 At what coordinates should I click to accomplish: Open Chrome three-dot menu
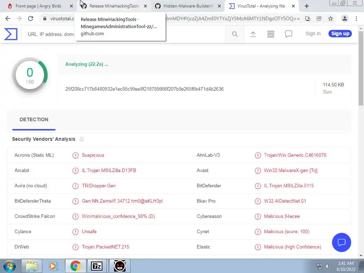pyautogui.click(x=356, y=18)
